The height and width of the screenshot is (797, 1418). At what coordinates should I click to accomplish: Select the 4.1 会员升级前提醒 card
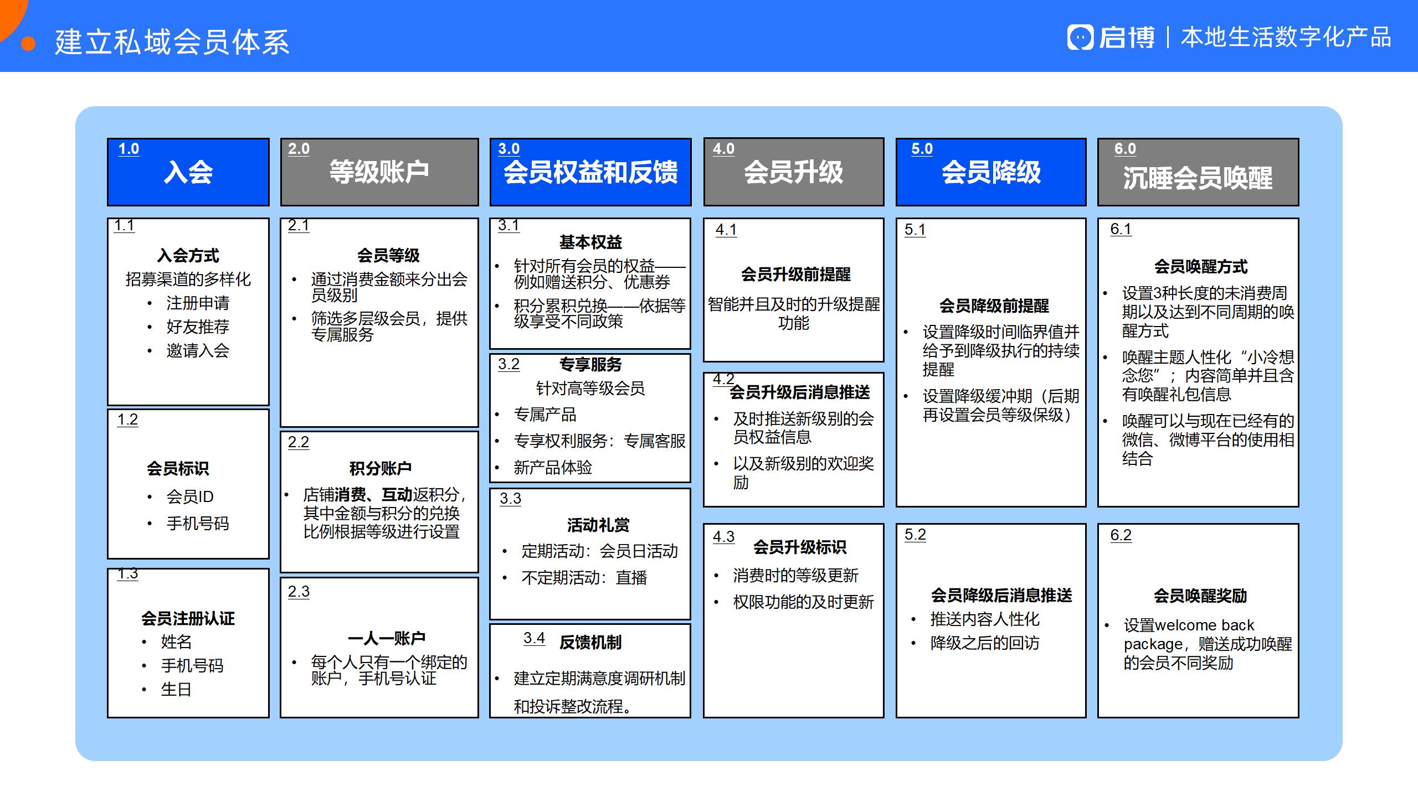pos(793,290)
